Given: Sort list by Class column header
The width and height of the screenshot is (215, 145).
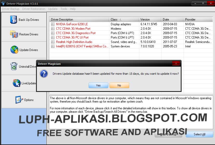Looking at the screenshot, I should (124, 20).
